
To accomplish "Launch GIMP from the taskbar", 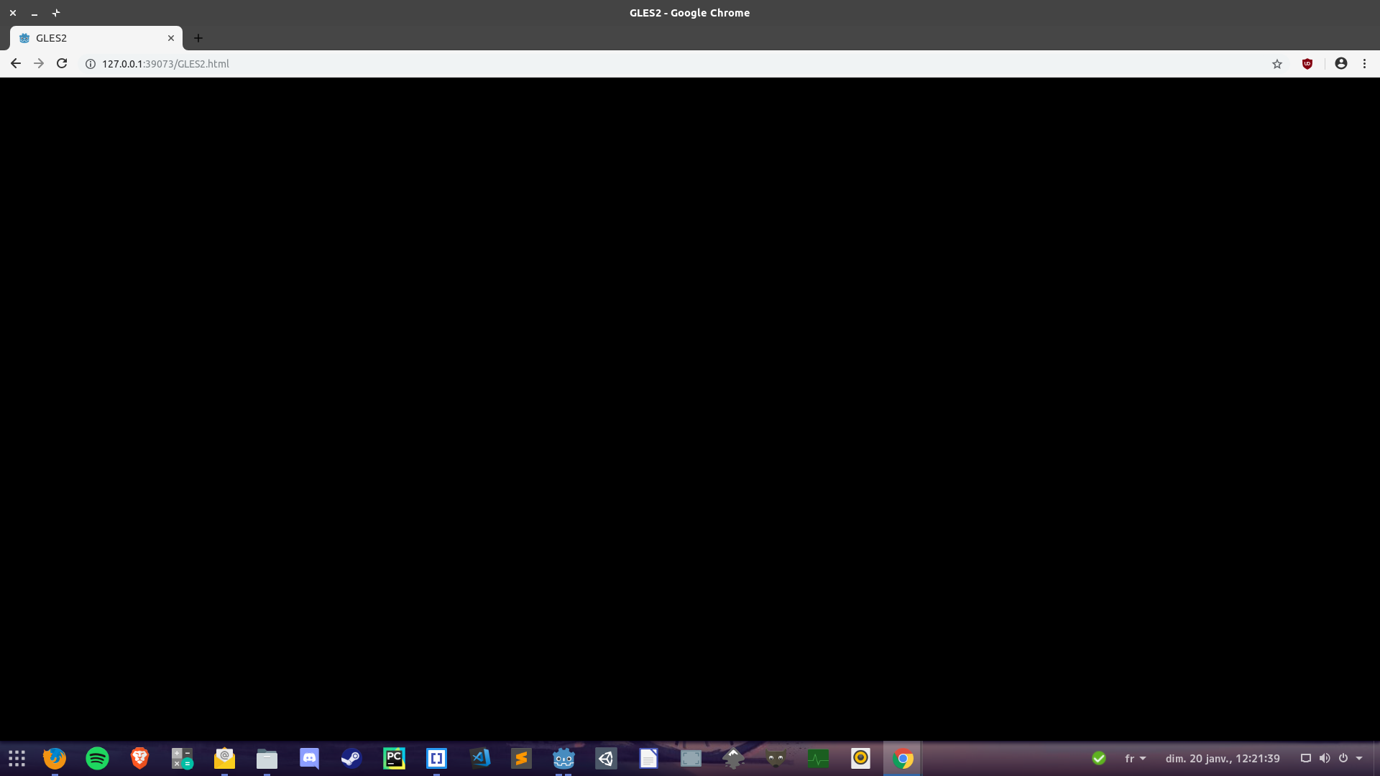I will [x=776, y=758].
